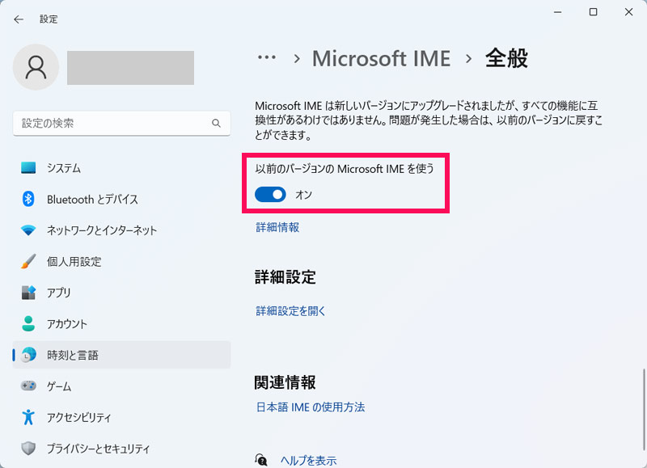Screen dimensions: 647x468
Task: Click the vertical scrollbar on the right
Action: [644, 410]
